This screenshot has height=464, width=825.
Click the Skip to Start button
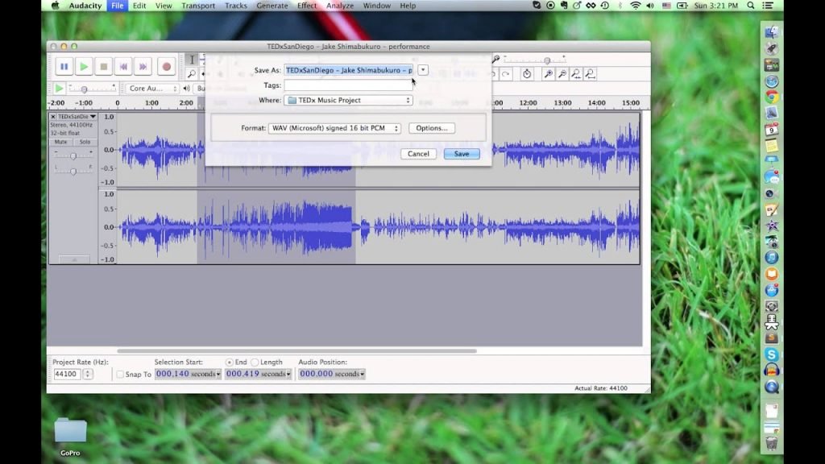click(123, 67)
